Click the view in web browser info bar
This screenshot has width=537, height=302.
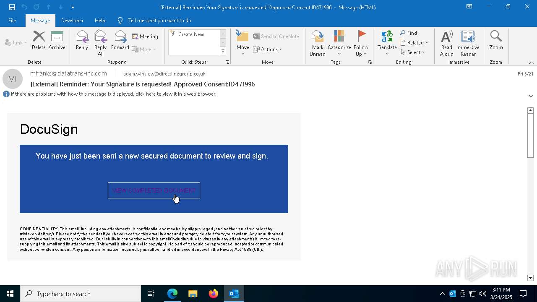click(x=113, y=94)
